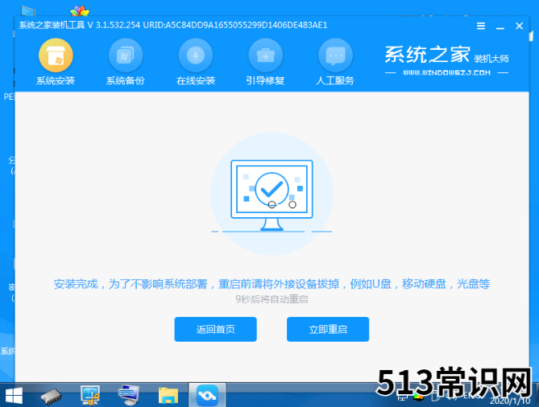Viewport: 539px width, 407px height.
Task: Click the installation complete monitor checkmark graphic
Action: click(272, 195)
